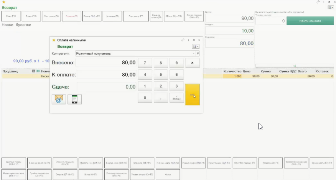Click the keypad comma button
336x180 pixels.
pos(161,98)
